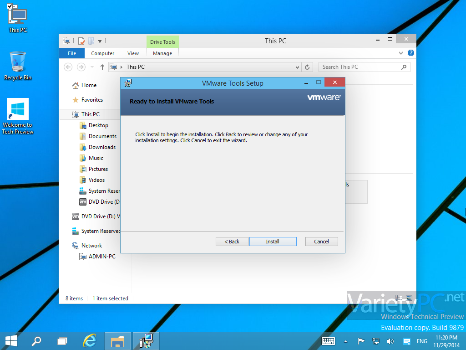Open the Recycle Bin desktop icon
The height and width of the screenshot is (350, 466).
pos(18,66)
